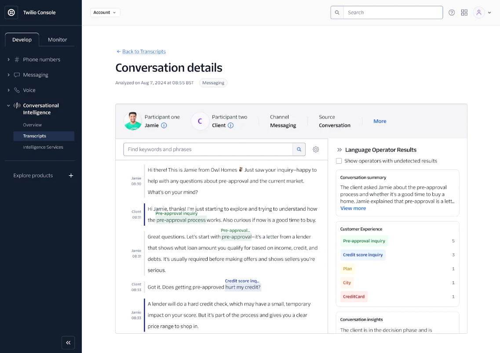The width and height of the screenshot is (500, 353).
Task: Open the user avatar icon
Action: click(x=479, y=12)
